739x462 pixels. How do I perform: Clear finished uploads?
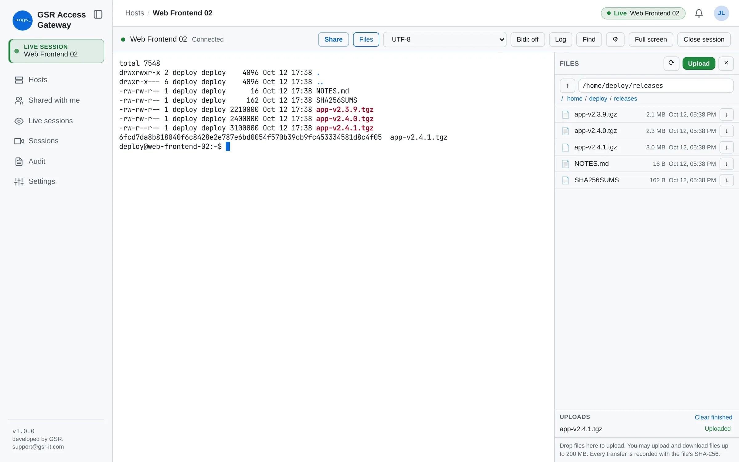[x=713, y=417]
